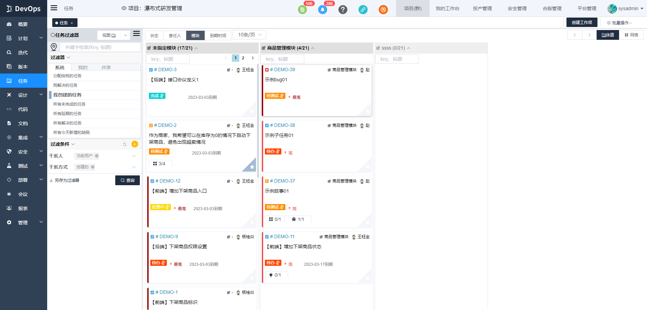Screen dimensions: 647x310
Task: Click the orange prohibited circle icon
Action: tap(383, 9)
